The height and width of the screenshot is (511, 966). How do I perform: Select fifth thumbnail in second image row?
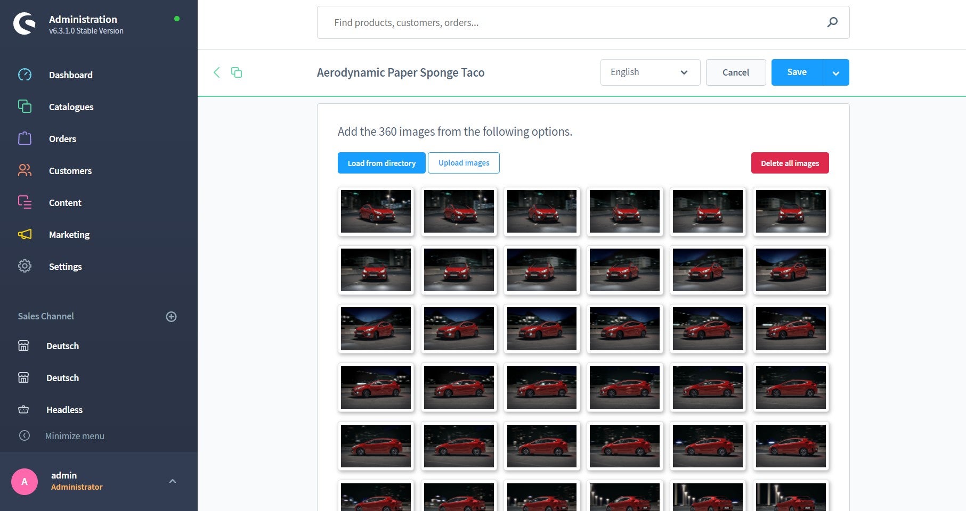(708, 270)
